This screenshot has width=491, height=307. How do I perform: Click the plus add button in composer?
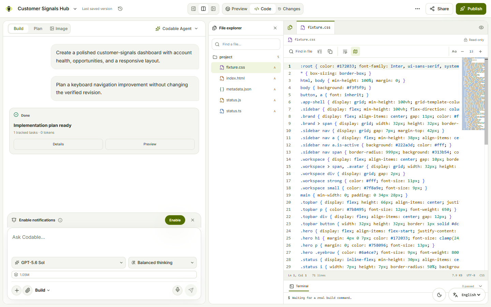click(x=17, y=290)
